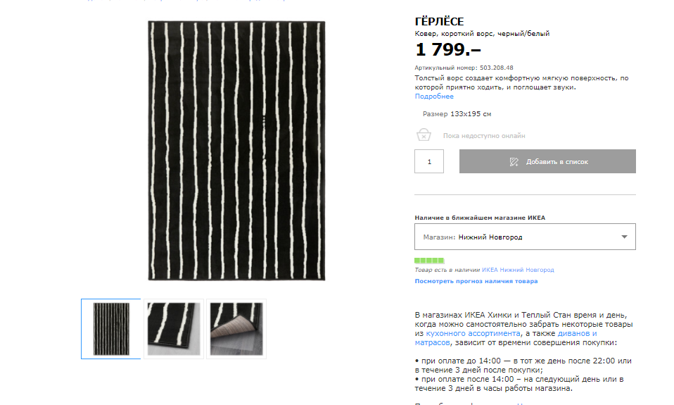Click the product title "ГЁРЛЁСЕ"
The height and width of the screenshot is (405, 674).
click(439, 22)
